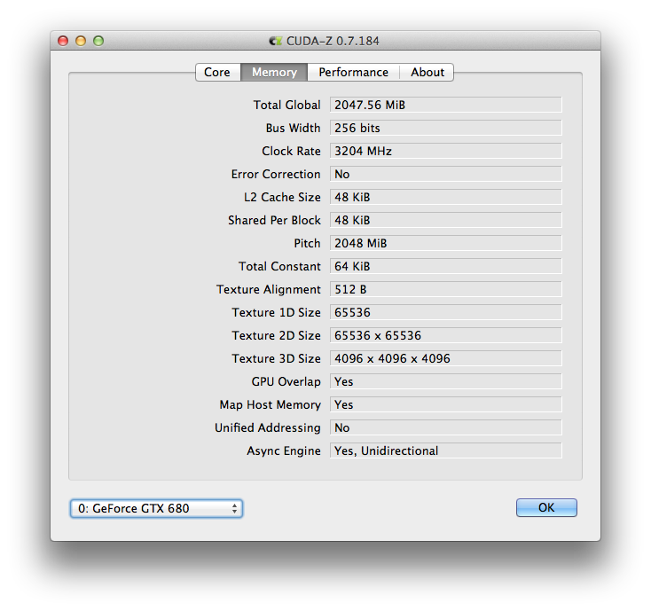This screenshot has height=611, width=651.
Task: Click the CUDA-Z title bar icon
Action: tap(276, 41)
